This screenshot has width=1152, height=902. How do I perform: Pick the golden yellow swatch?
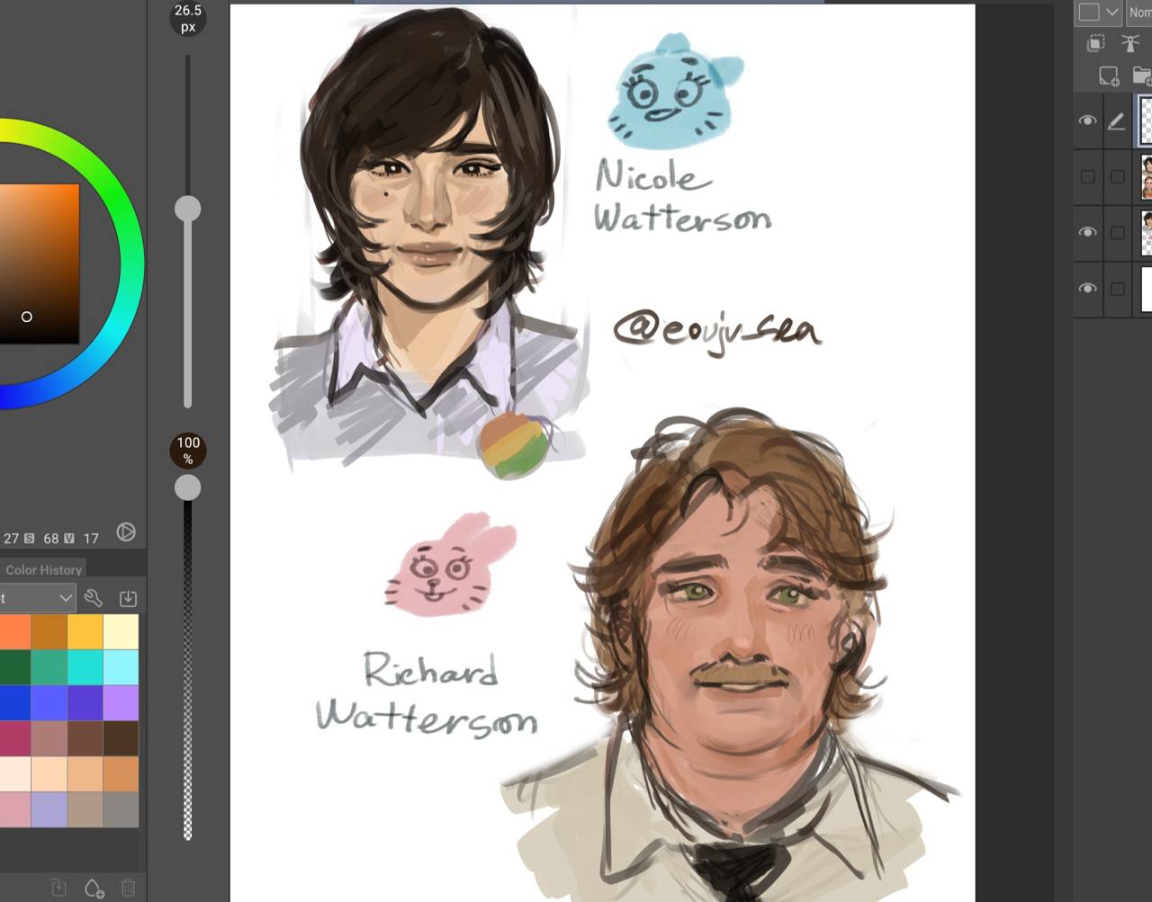[x=85, y=631]
